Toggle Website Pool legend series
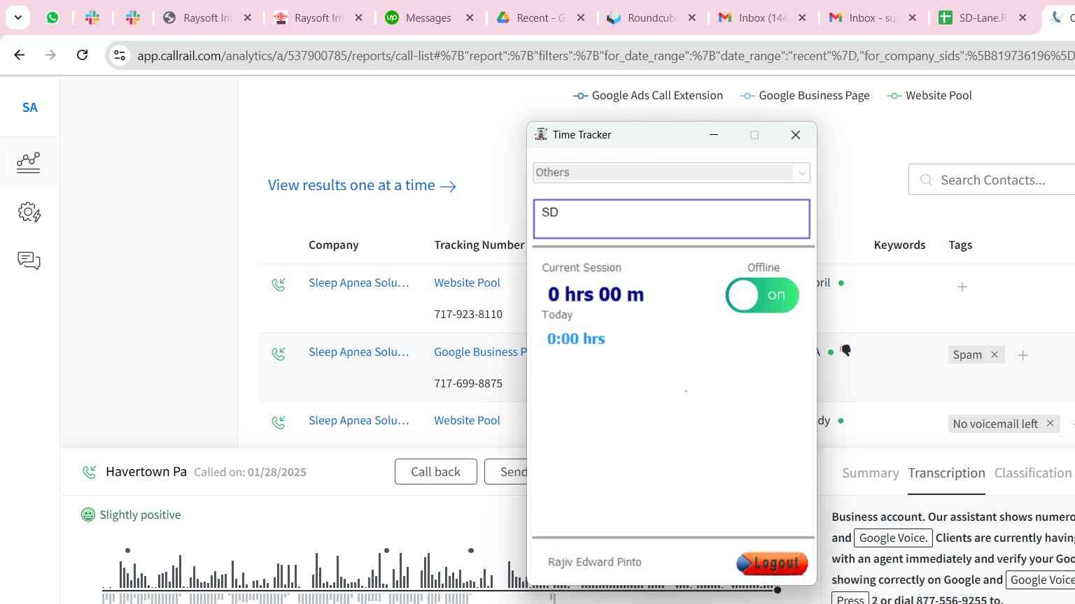 tap(929, 95)
